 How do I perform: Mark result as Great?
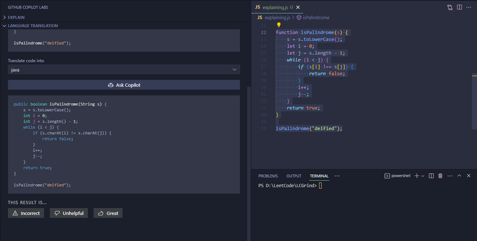click(x=108, y=213)
